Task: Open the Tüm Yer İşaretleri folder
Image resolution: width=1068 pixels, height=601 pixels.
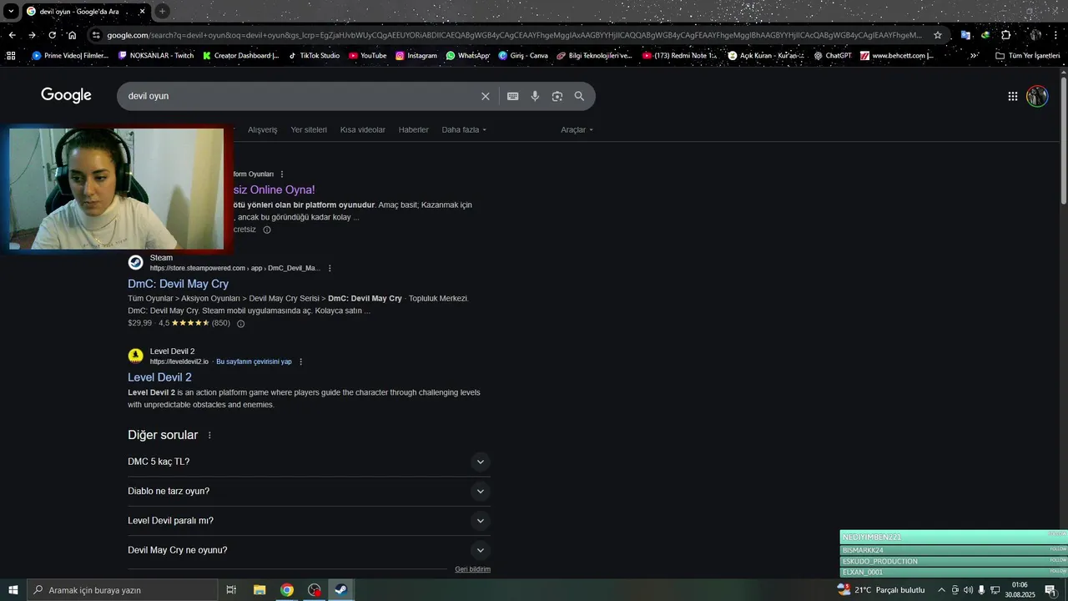Action: pos(1027,56)
